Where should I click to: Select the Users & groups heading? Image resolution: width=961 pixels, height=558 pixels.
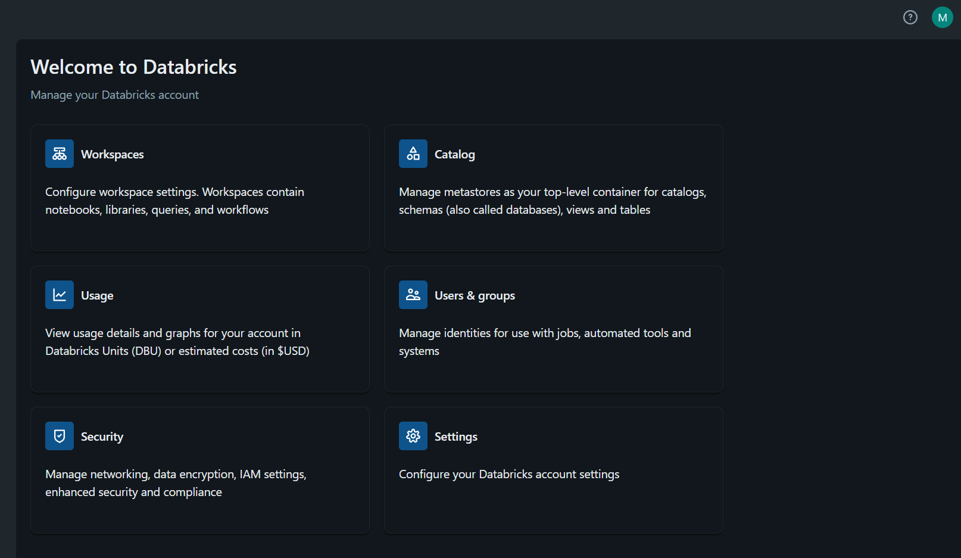tap(475, 295)
